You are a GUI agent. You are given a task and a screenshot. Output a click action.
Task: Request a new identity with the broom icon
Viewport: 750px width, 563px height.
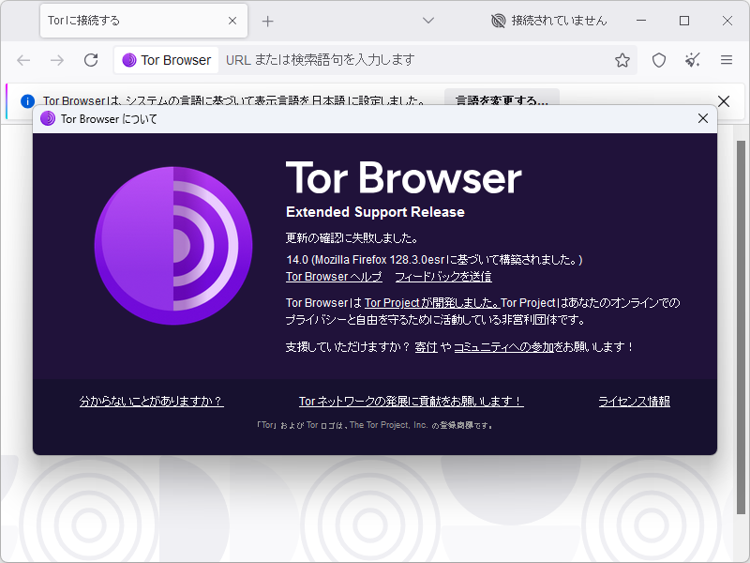point(692,59)
